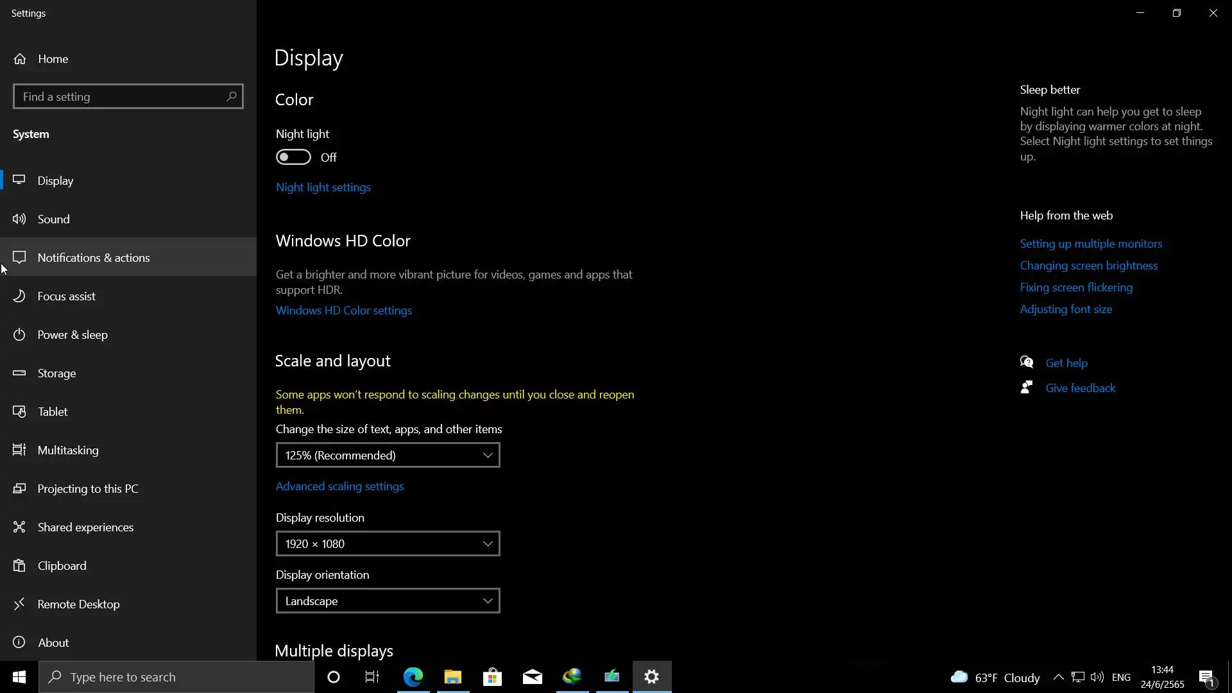Click the Clipboard icon in sidebar
The width and height of the screenshot is (1232, 693).
[19, 565]
